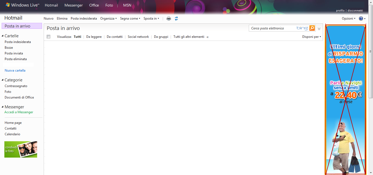Open Office in the top navigation
The height and width of the screenshot is (175, 373).
pyautogui.click(x=94, y=5)
